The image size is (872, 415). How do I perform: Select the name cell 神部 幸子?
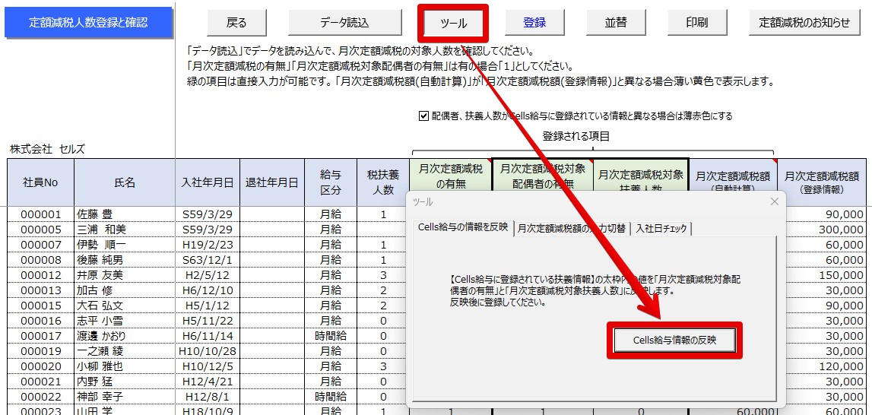[x=125, y=398]
